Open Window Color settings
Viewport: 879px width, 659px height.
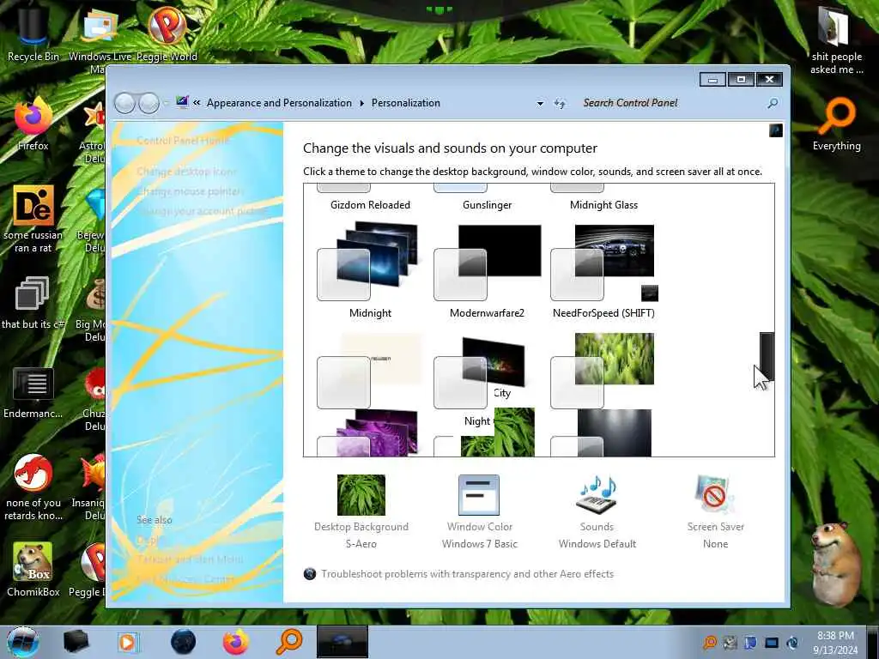point(479,511)
